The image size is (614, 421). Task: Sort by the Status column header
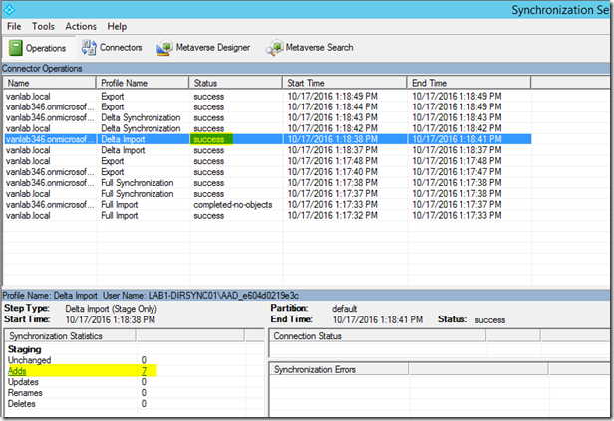tap(235, 83)
